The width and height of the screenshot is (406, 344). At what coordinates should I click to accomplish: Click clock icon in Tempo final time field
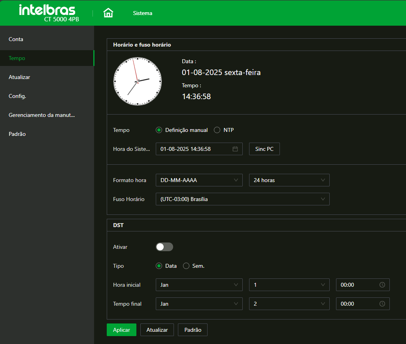pos(382,304)
